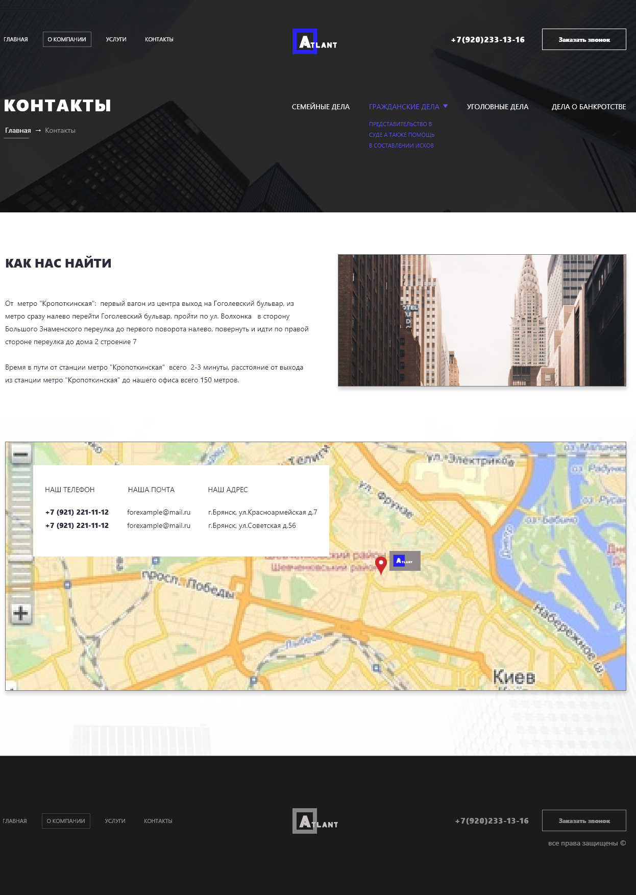Click the Atlant logo in the header
The height and width of the screenshot is (895, 636).
pyautogui.click(x=315, y=41)
